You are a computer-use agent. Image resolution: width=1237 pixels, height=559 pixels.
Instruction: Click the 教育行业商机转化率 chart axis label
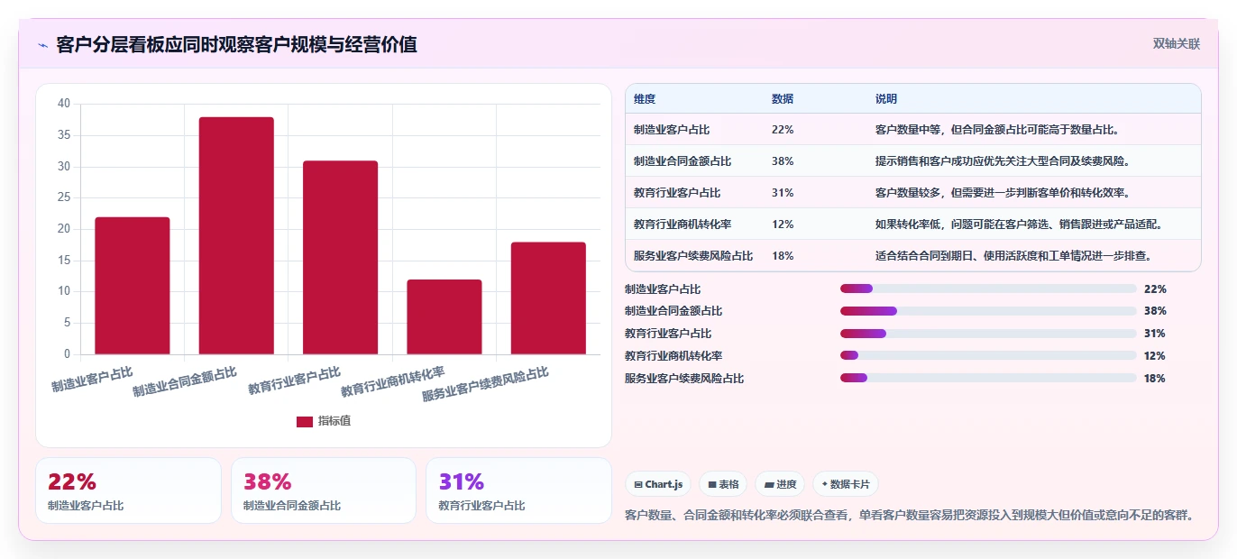click(x=393, y=382)
